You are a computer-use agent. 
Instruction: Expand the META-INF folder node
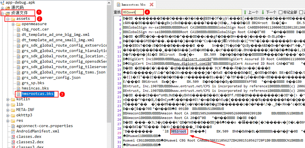pyautogui.click(x=8, y=110)
